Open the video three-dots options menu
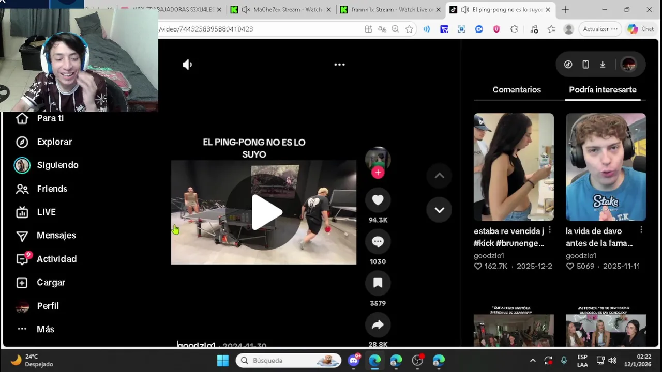The width and height of the screenshot is (662, 372). point(339,65)
